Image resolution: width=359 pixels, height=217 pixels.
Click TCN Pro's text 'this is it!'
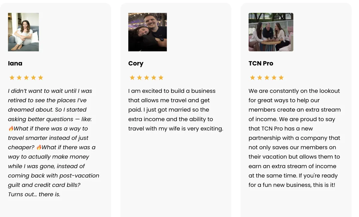point(324,185)
